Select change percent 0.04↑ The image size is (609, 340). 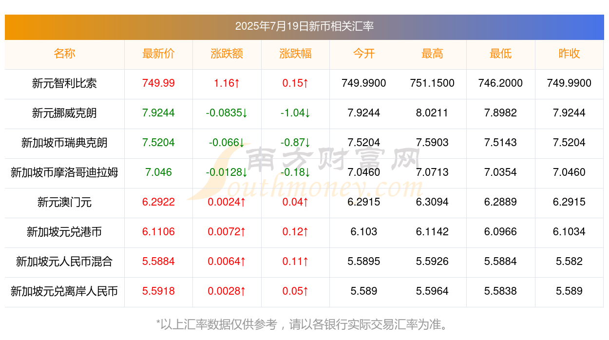[295, 202]
